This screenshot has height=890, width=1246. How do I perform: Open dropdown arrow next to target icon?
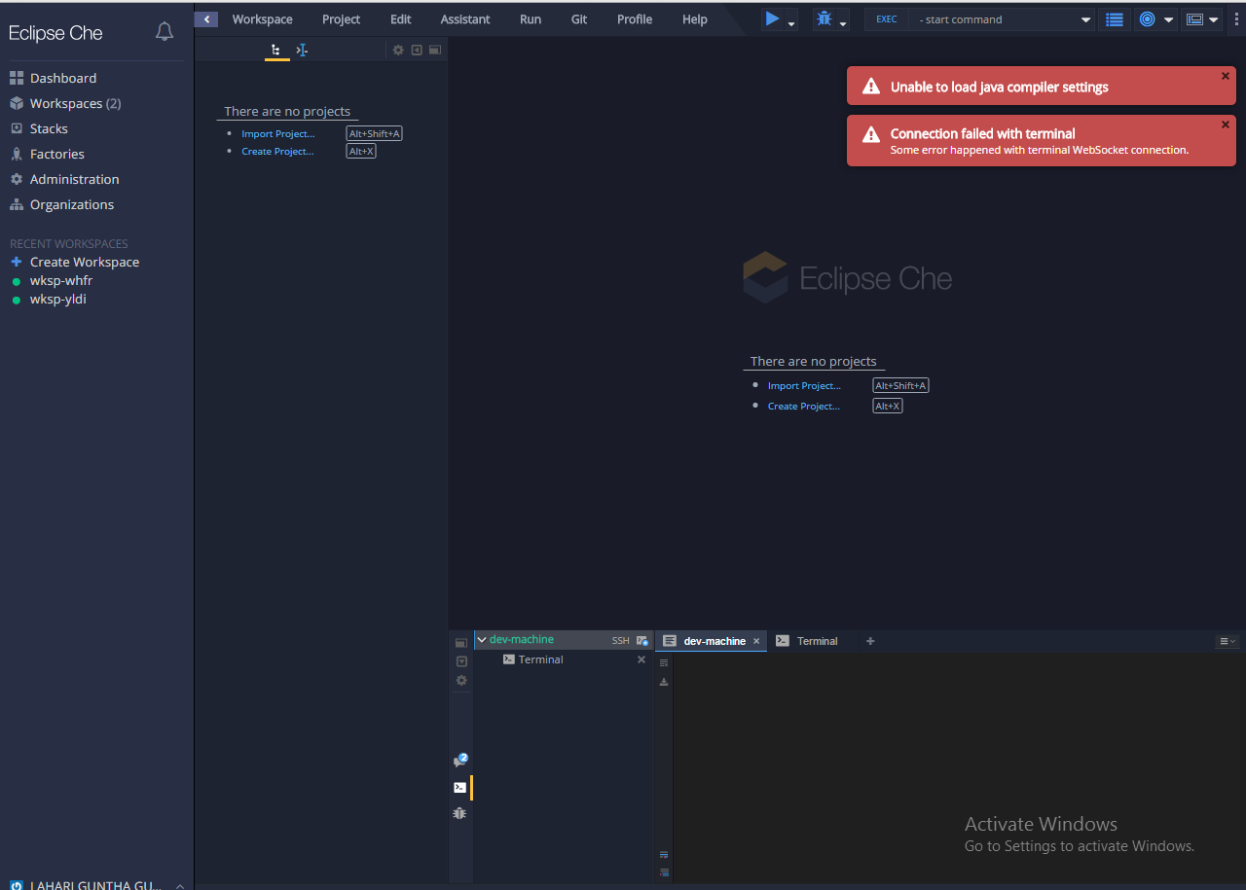[x=1168, y=19]
